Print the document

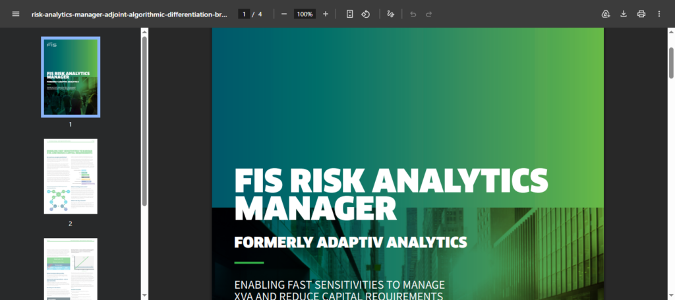tap(641, 14)
